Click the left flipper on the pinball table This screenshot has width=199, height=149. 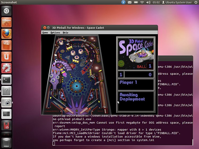(x=70, y=110)
